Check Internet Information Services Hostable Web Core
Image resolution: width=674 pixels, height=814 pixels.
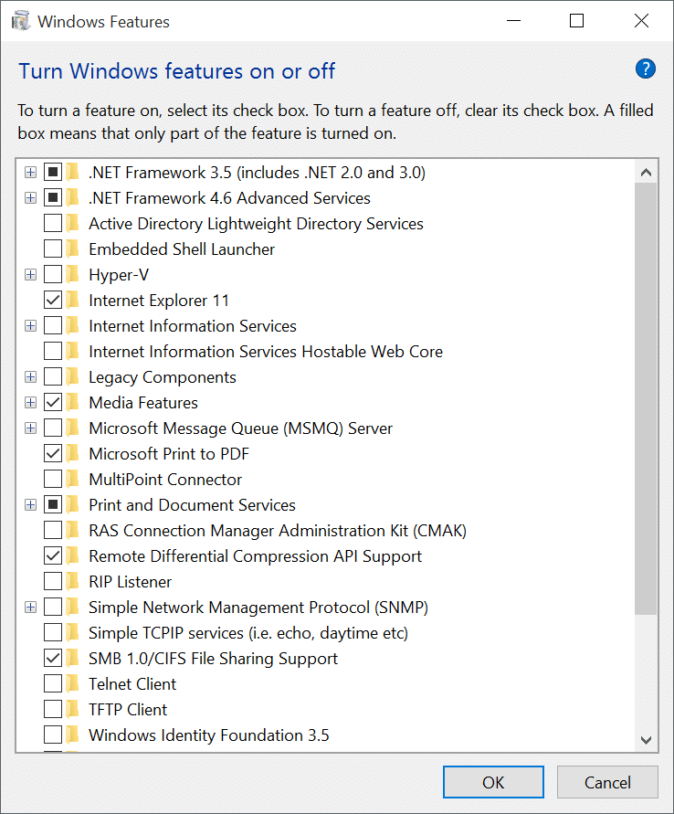pos(53,351)
